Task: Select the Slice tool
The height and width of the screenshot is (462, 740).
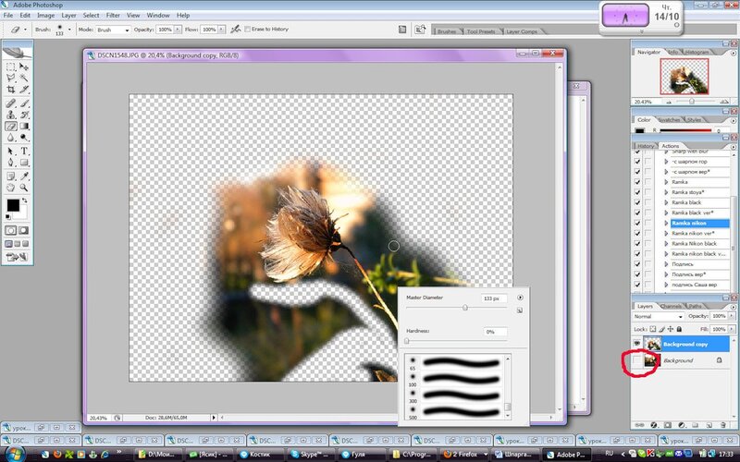Action: (x=24, y=89)
